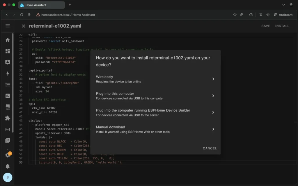This screenshot has width=298, height=186.
Task: Open the user profile avatar B
Action: click(x=8, y=177)
